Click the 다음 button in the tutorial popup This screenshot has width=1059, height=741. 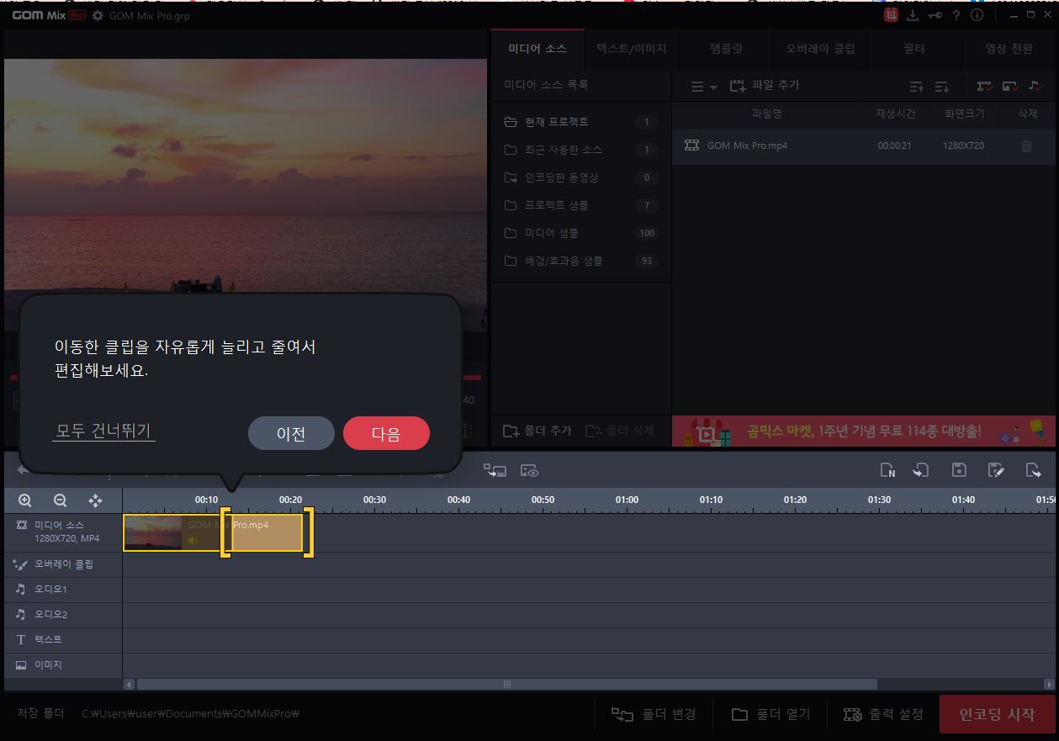click(x=386, y=432)
